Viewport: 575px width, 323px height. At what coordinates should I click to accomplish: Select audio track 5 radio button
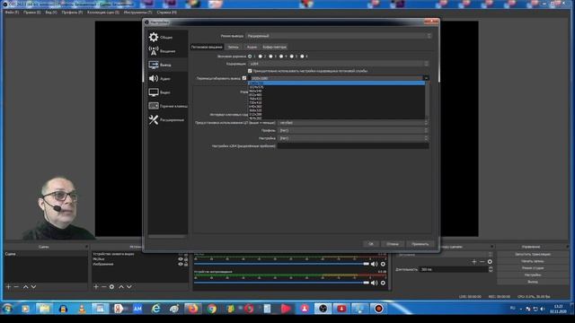[292, 57]
